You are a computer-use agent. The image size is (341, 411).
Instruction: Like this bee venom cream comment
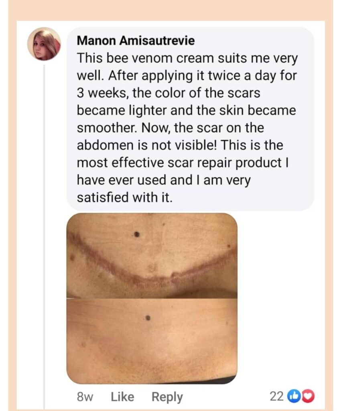click(122, 397)
